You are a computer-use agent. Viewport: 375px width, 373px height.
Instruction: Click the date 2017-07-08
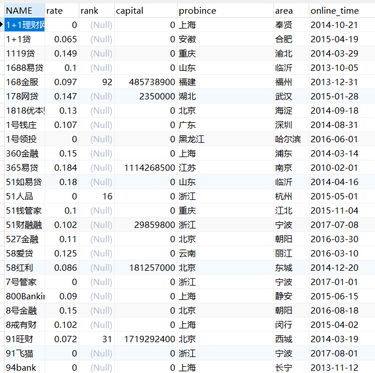[x=334, y=225]
